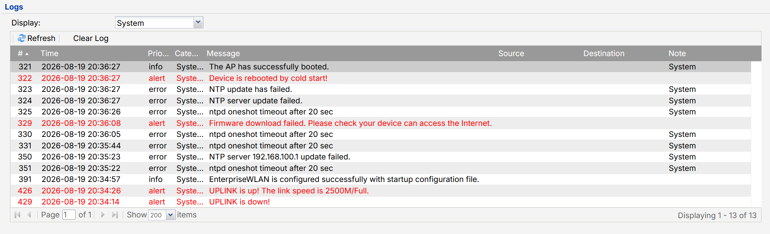
Task: Sort the log by Message column header
Action: click(x=223, y=54)
